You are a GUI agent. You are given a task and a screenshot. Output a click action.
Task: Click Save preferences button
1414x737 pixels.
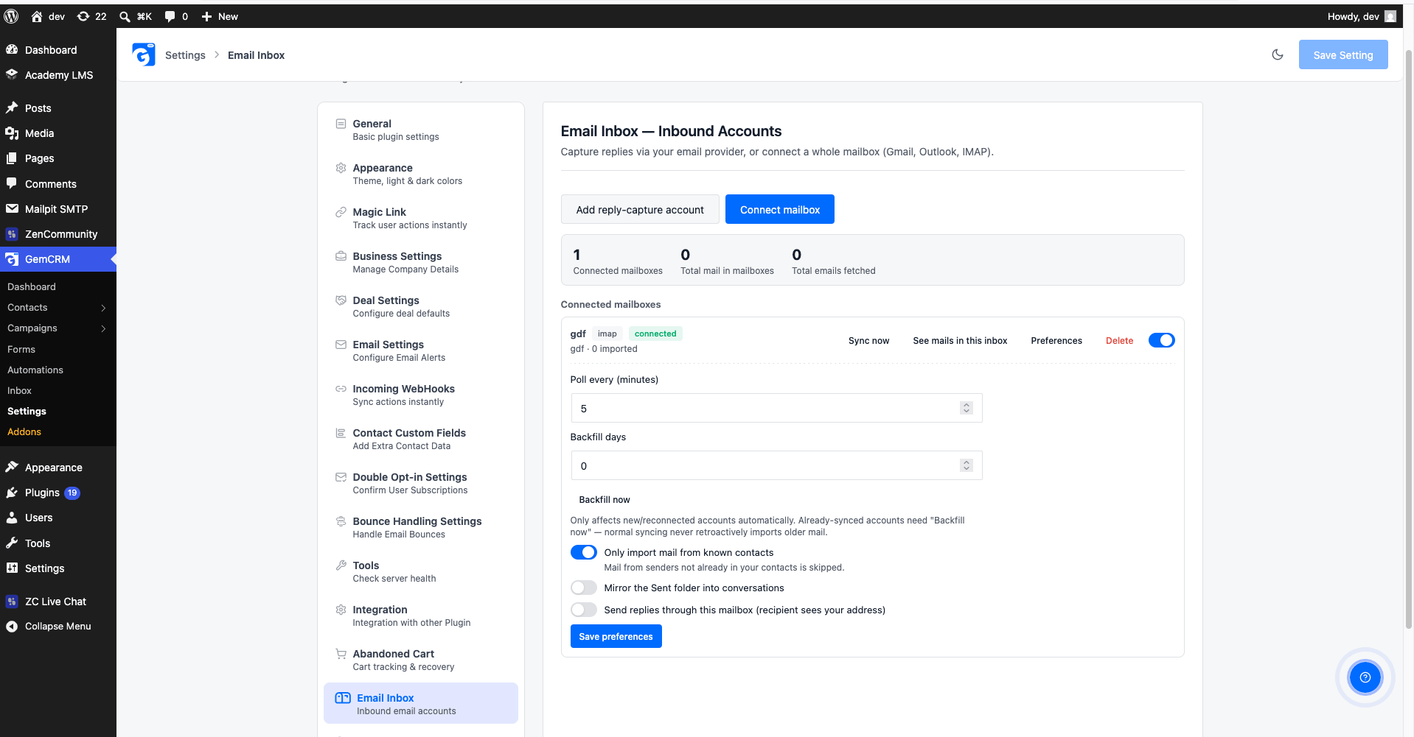616,636
